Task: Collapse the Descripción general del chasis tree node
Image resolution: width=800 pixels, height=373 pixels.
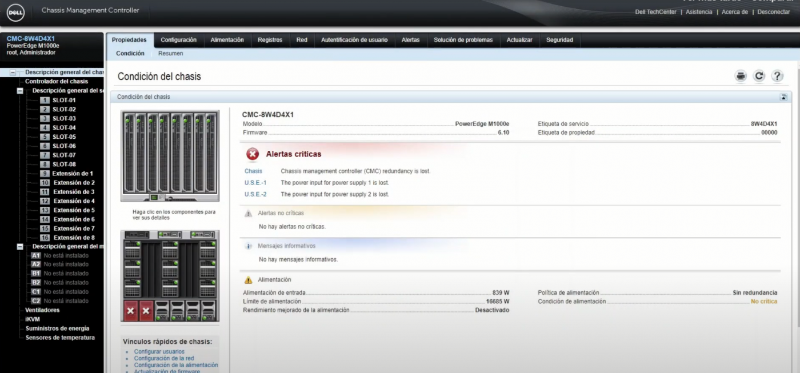Action: [13, 73]
